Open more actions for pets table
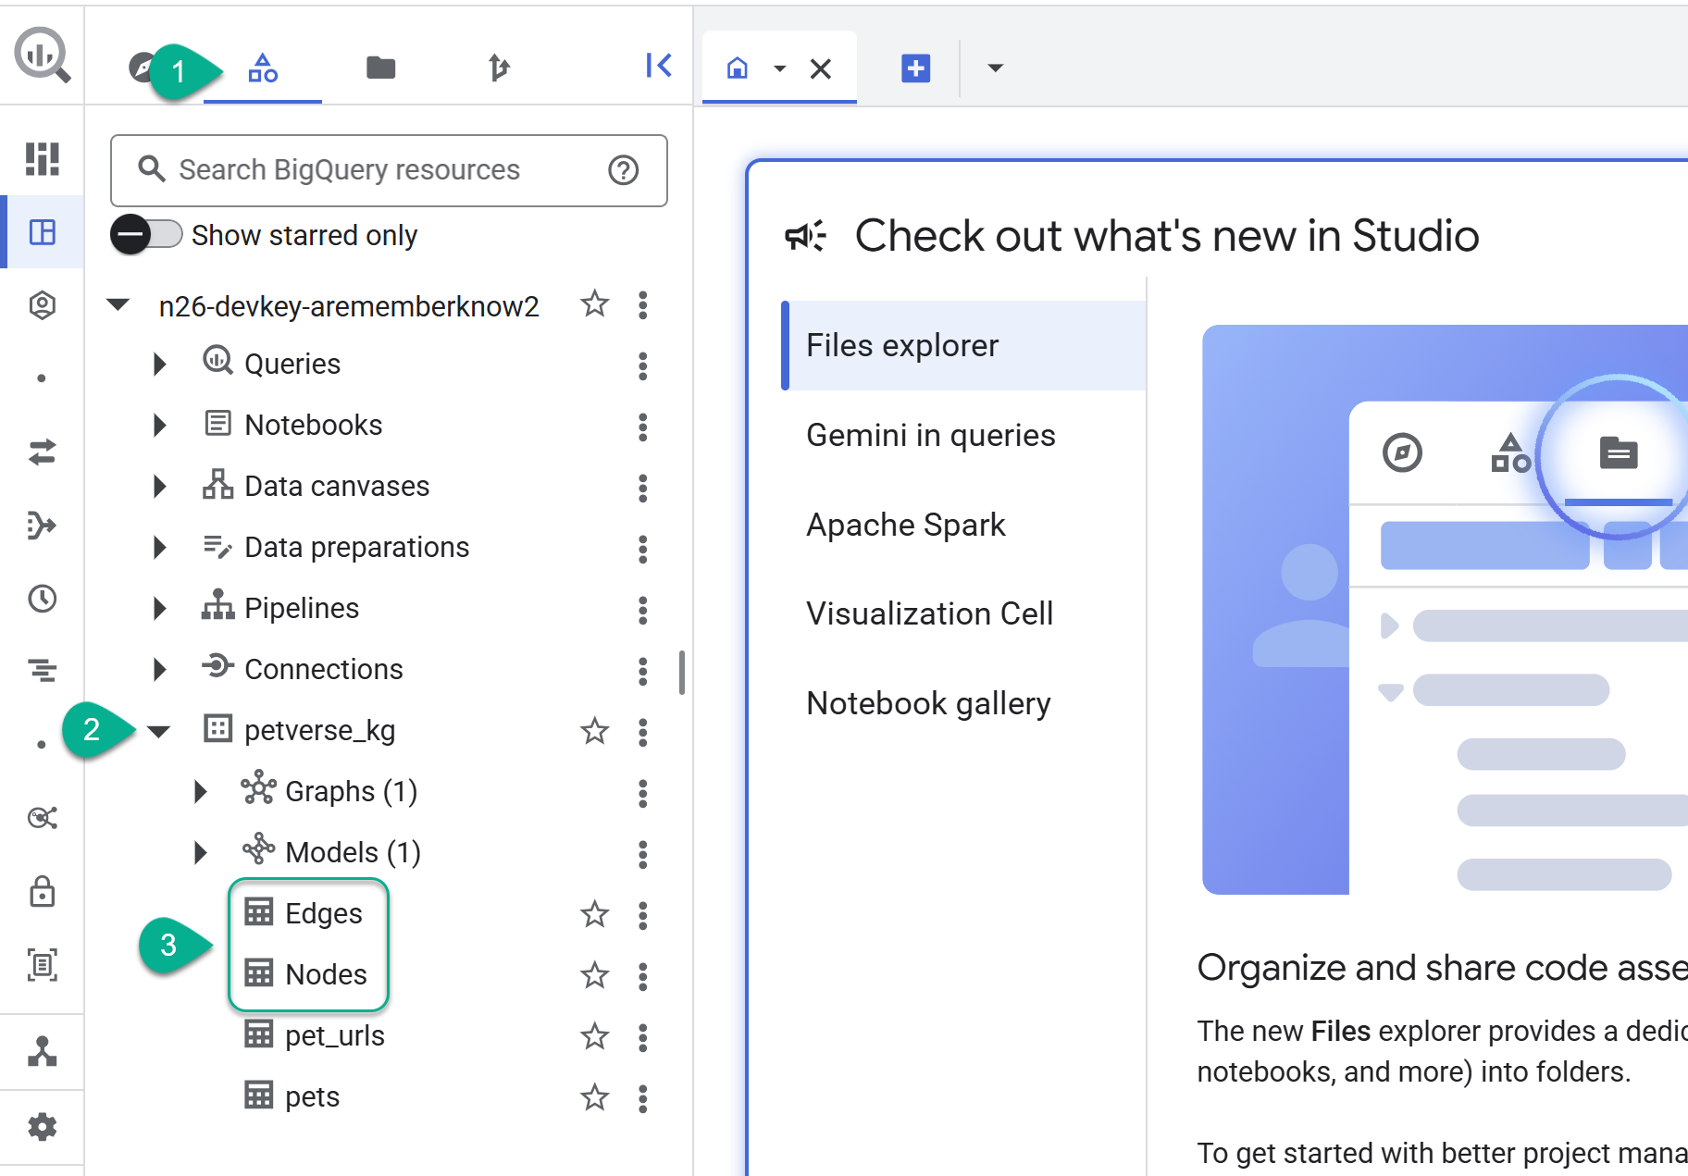This screenshot has height=1176, width=1688. point(642,1098)
